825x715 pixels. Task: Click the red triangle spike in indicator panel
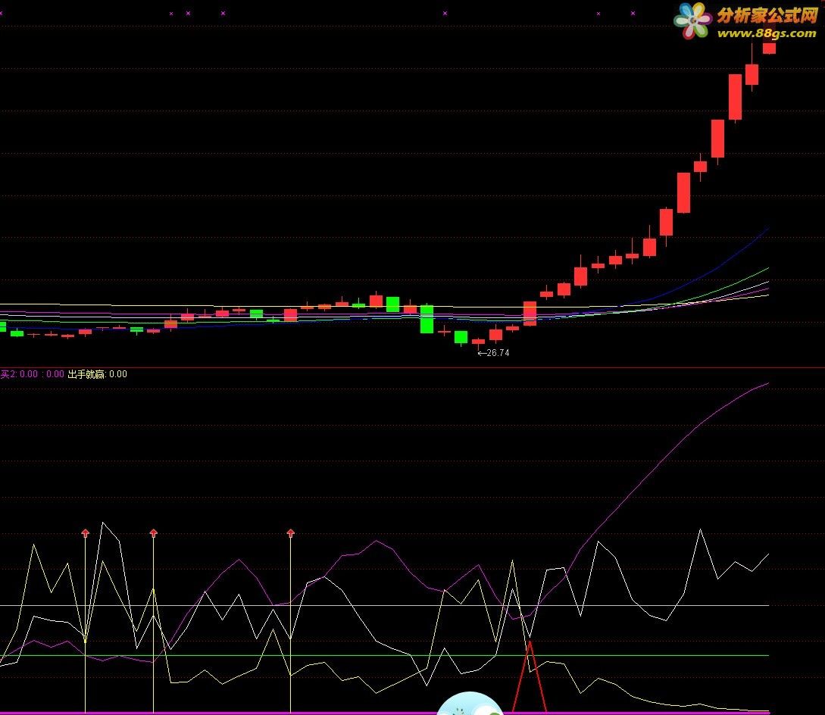pos(530,676)
